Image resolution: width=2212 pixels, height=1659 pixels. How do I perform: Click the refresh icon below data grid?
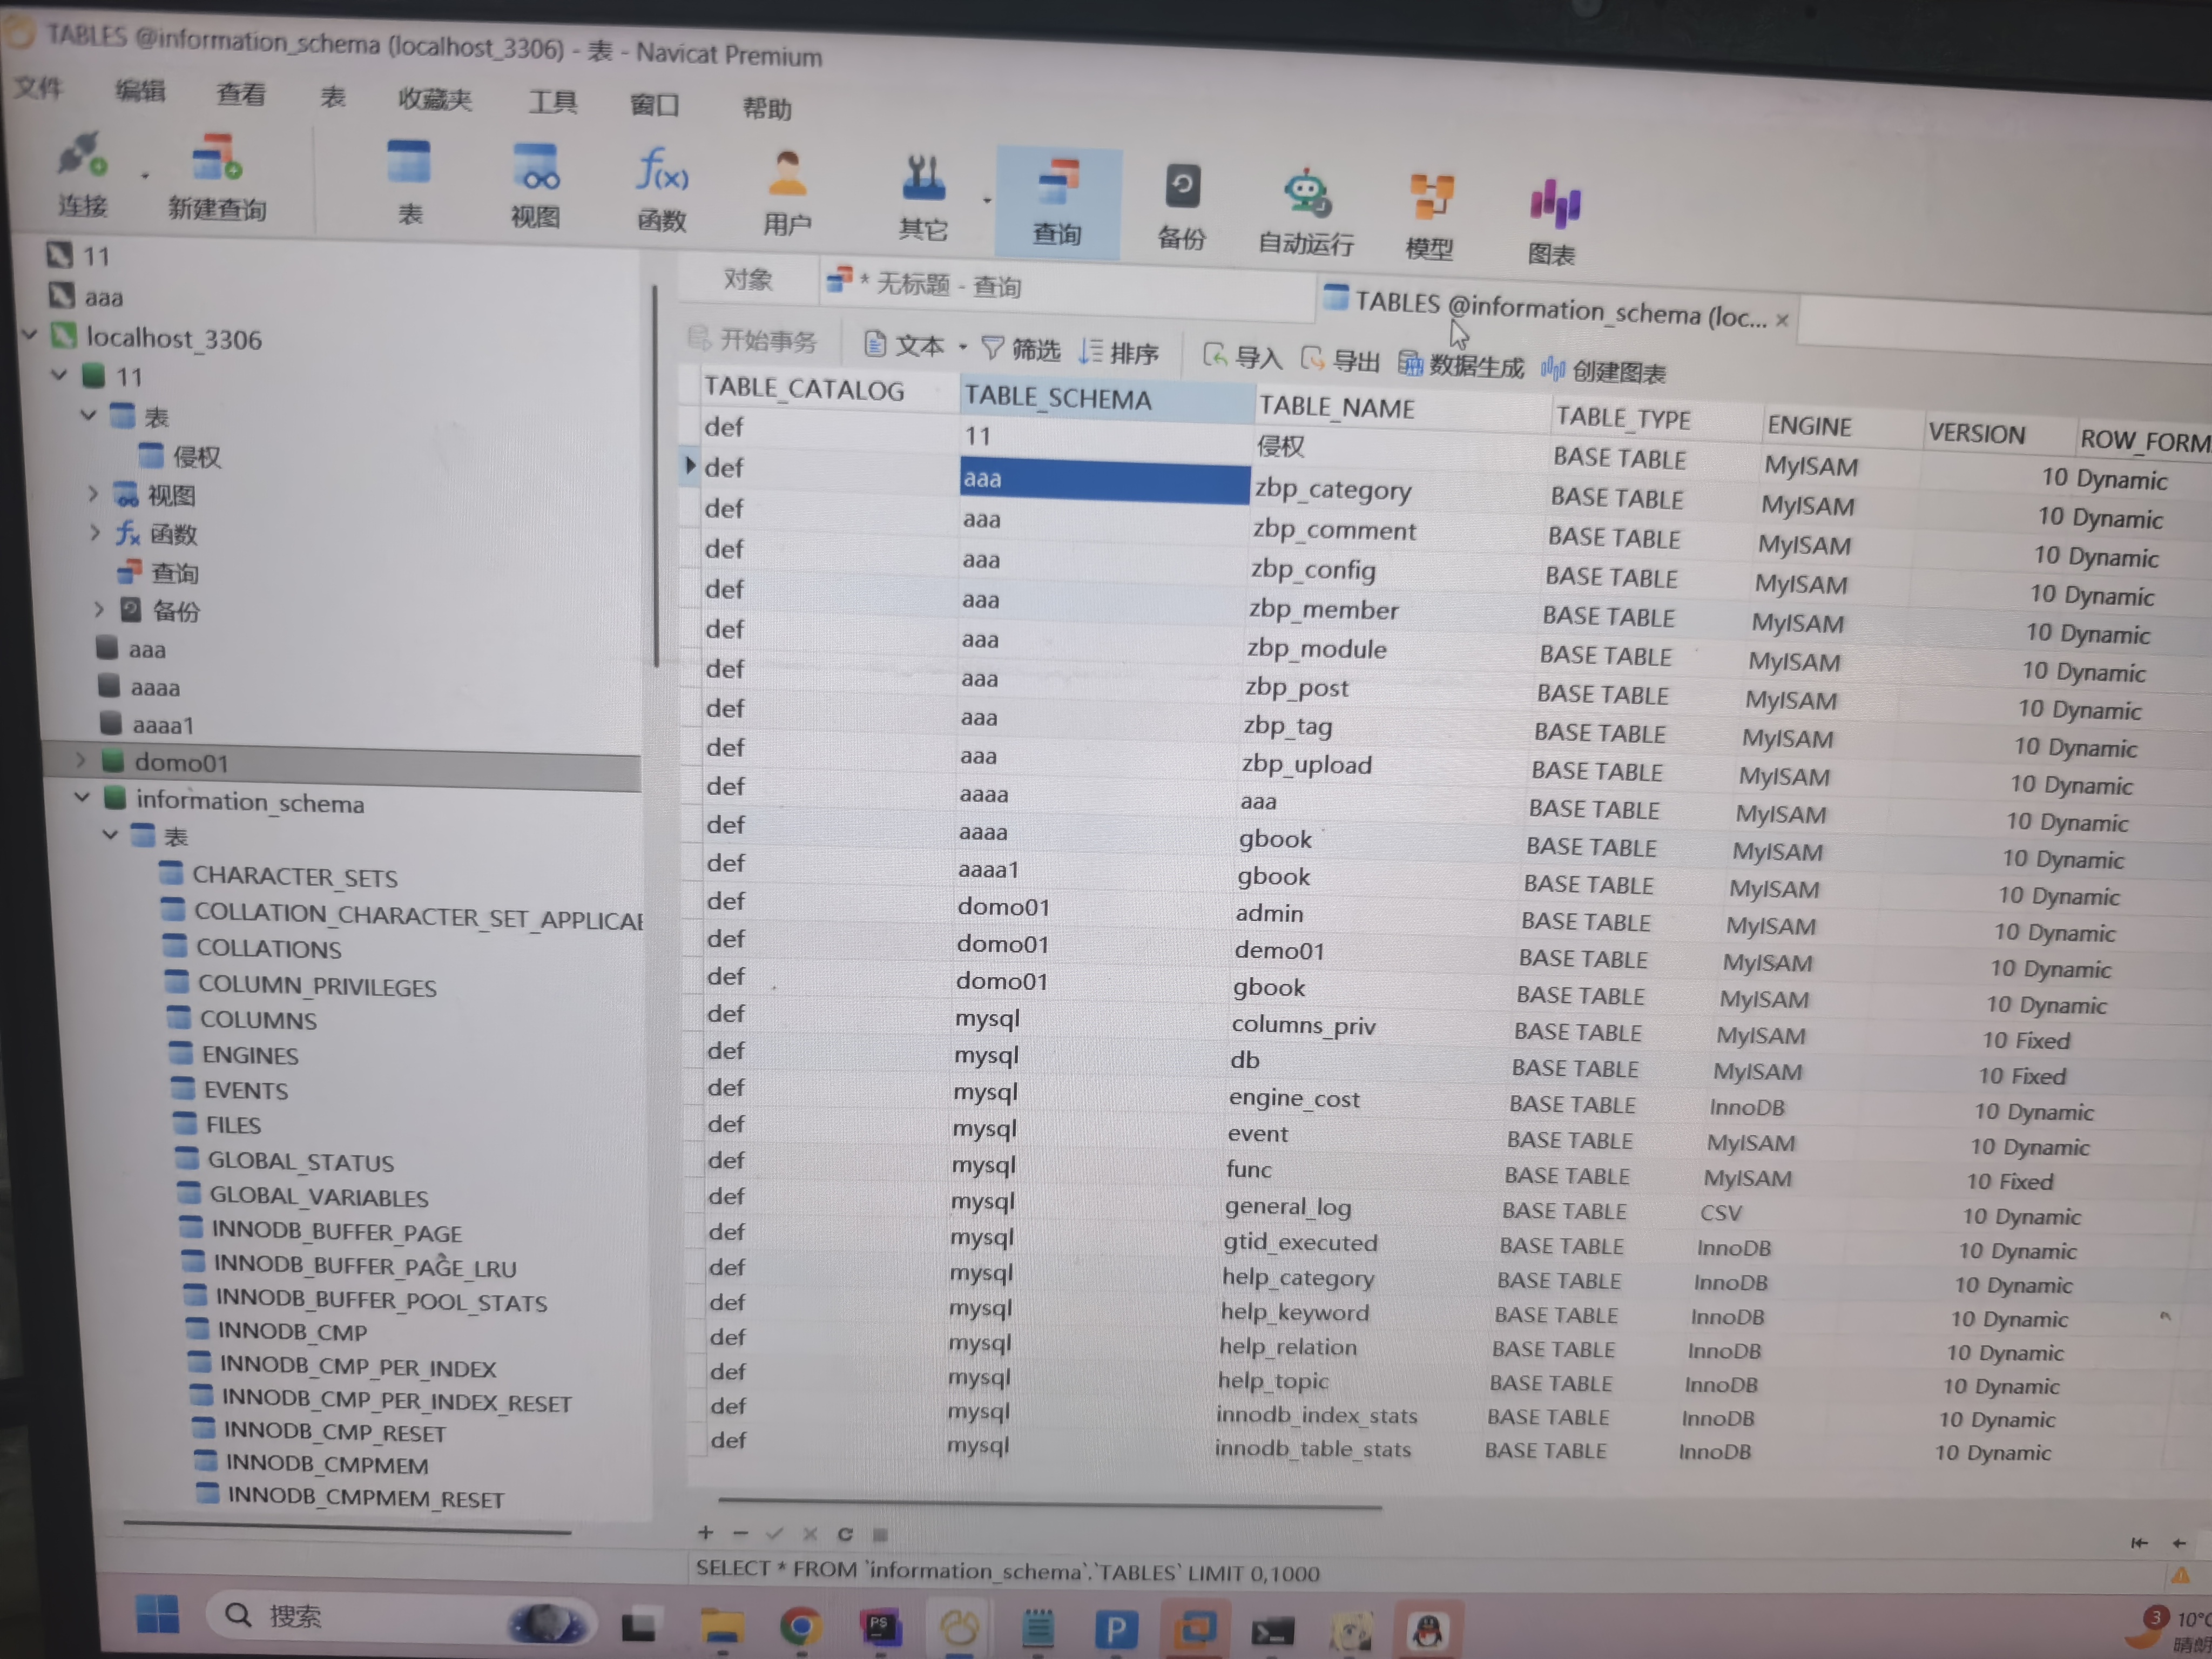pyautogui.click(x=845, y=1534)
